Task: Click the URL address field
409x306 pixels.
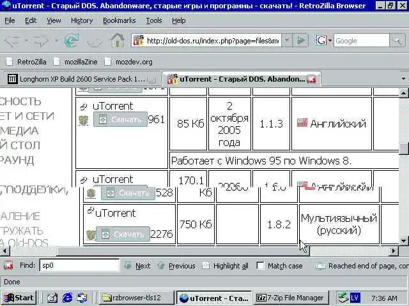Action: (212, 41)
